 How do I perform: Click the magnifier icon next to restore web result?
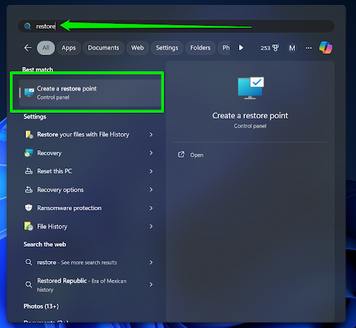[29, 263]
